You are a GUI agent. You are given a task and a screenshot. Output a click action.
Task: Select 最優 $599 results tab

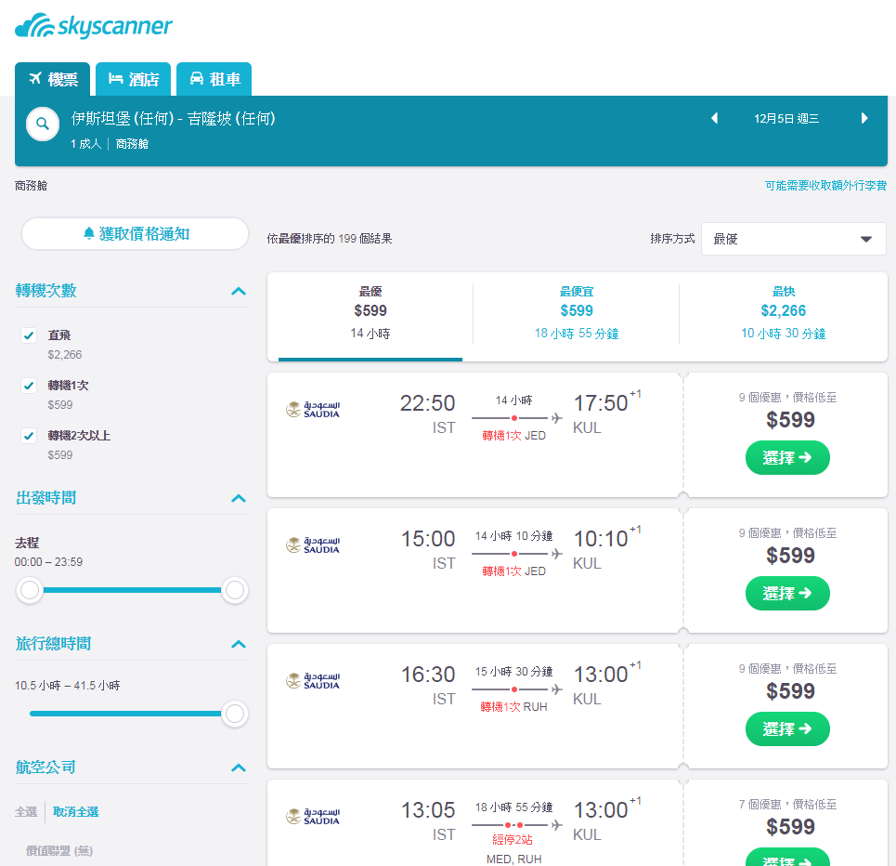(370, 316)
